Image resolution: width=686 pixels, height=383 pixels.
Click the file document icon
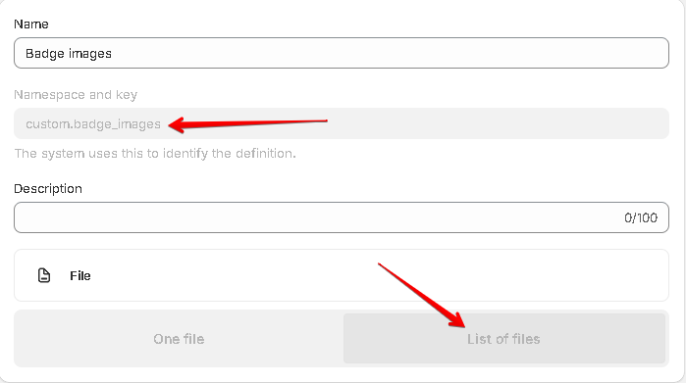point(44,275)
